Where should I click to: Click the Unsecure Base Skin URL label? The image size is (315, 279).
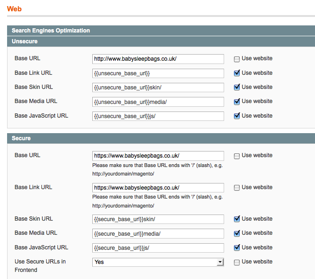(x=34, y=87)
